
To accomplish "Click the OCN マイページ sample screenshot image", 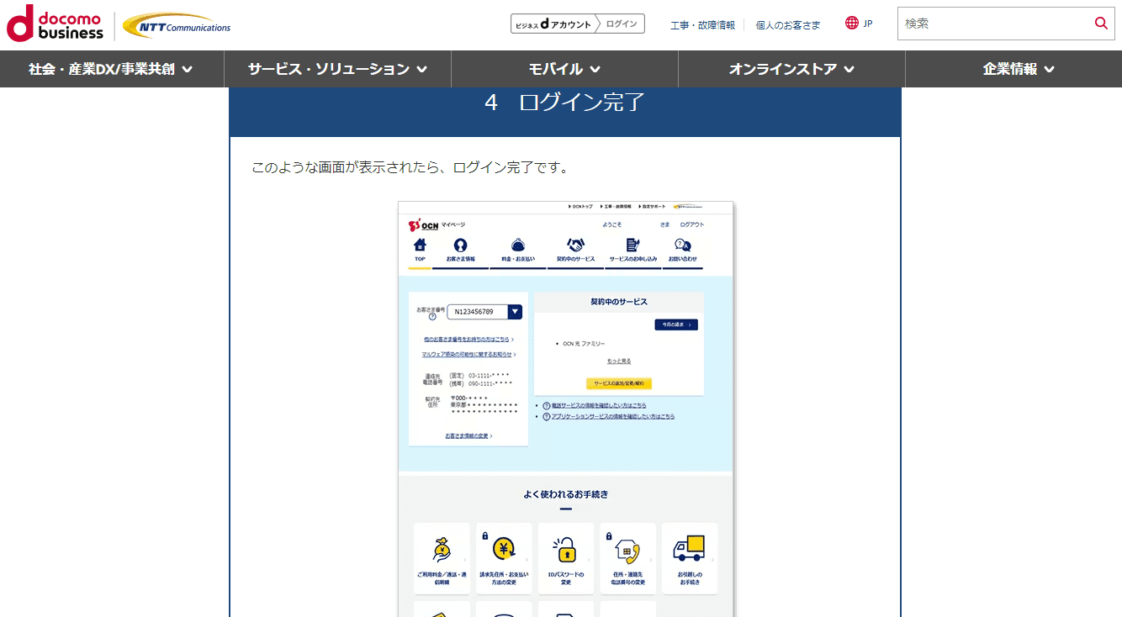I will tap(566, 409).
